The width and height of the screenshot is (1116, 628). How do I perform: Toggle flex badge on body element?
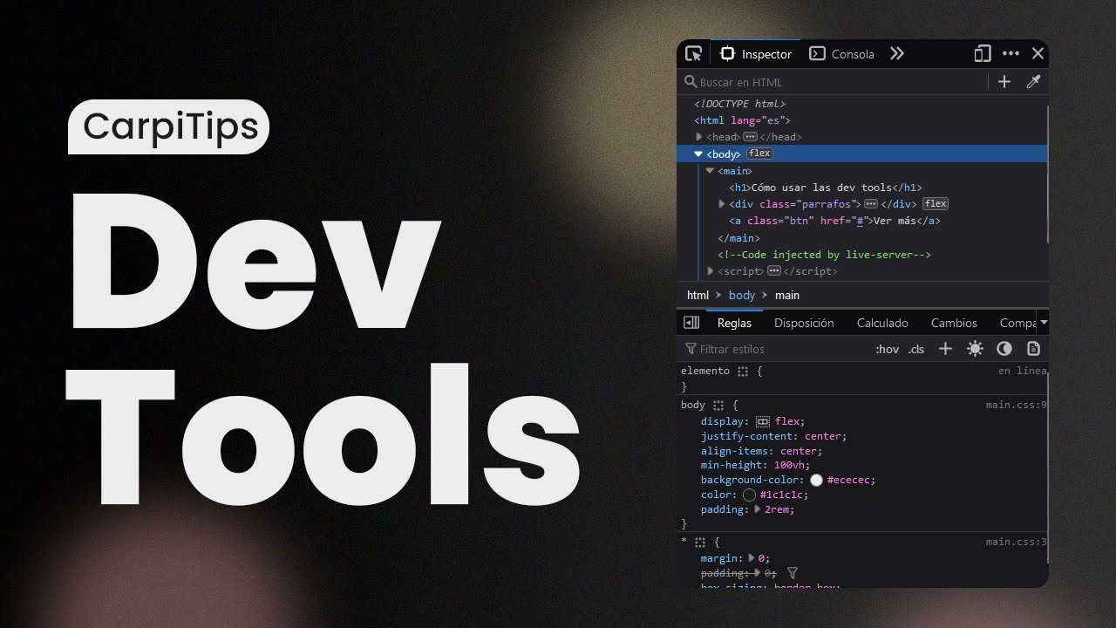[x=759, y=154]
